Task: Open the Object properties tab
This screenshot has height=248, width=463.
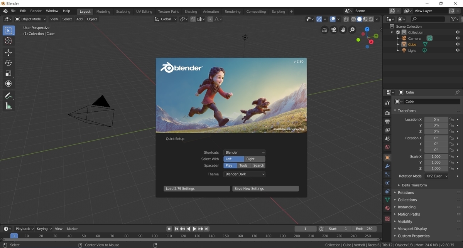Action: click(x=387, y=158)
